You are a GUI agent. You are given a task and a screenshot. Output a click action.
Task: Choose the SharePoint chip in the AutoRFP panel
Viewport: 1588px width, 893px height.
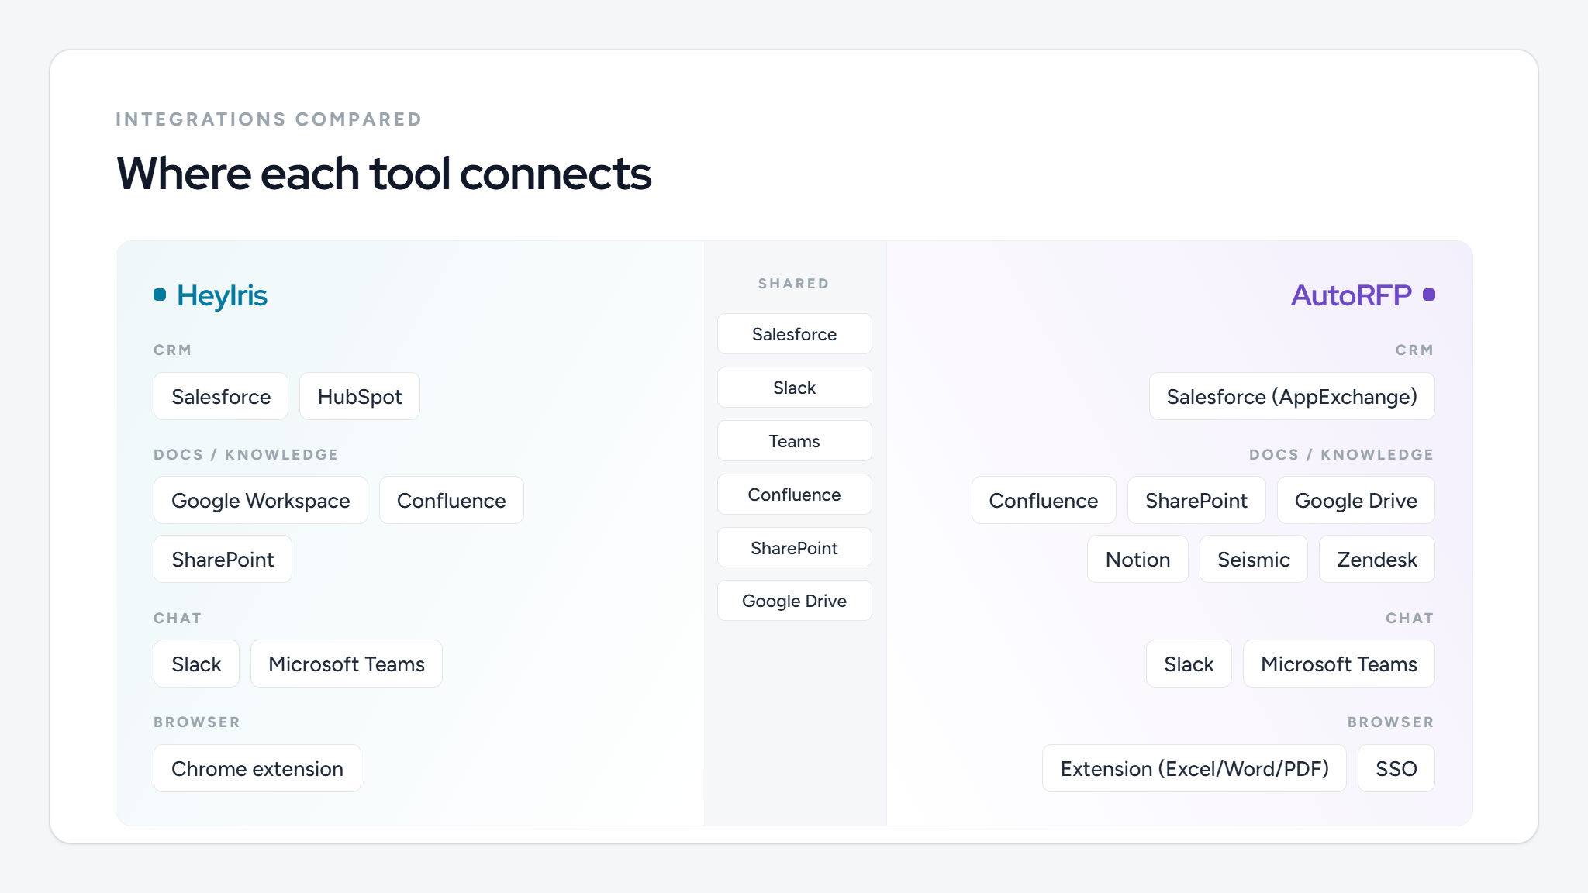pyautogui.click(x=1196, y=500)
